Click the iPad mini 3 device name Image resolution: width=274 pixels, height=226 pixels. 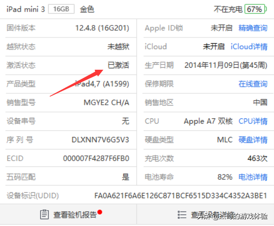[x=25, y=9]
